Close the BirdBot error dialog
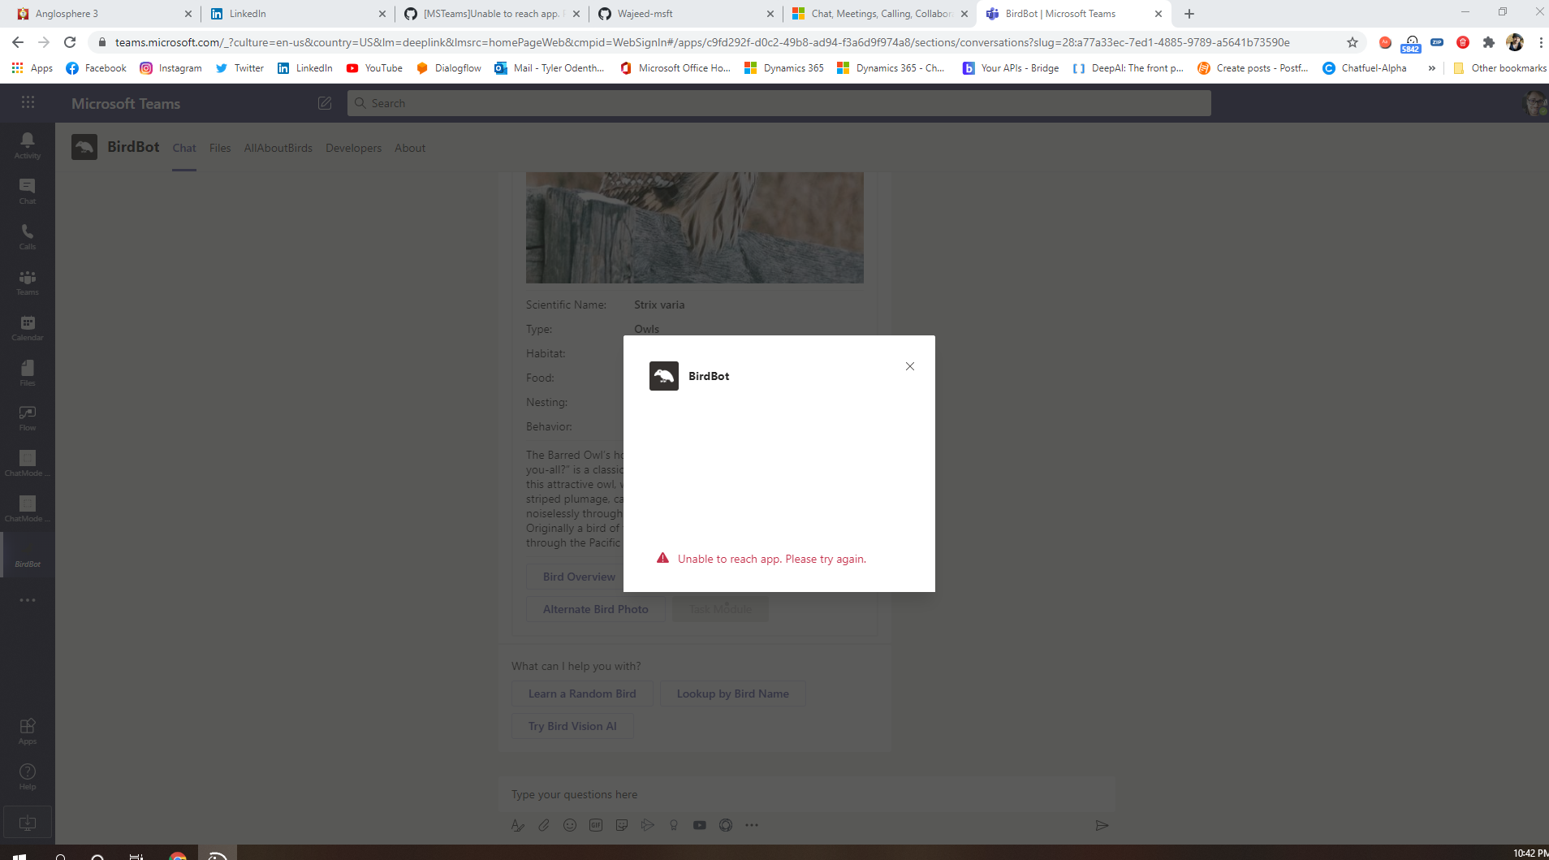 coord(910,366)
